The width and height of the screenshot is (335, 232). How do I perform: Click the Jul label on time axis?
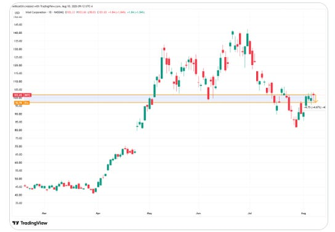pyautogui.click(x=249, y=213)
